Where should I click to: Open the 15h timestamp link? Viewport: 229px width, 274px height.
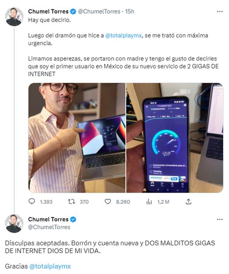pos(130,11)
